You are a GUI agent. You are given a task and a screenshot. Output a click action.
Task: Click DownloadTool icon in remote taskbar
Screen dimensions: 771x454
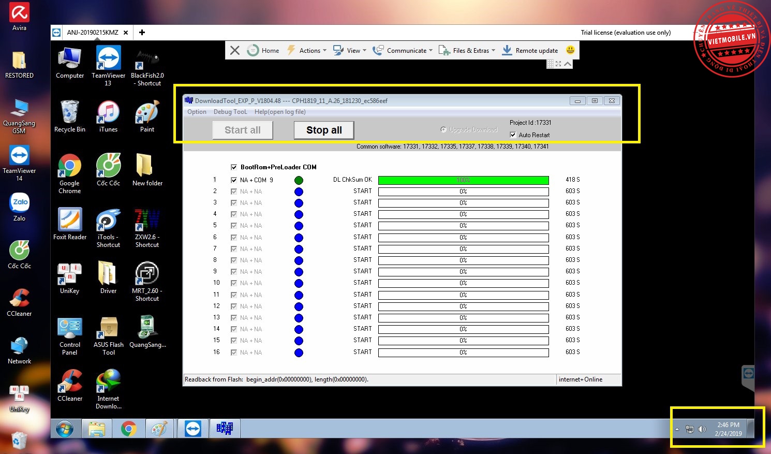pyautogui.click(x=225, y=429)
